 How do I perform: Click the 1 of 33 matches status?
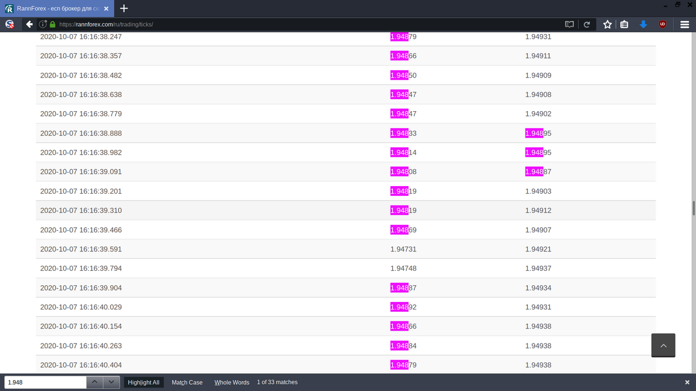277,382
